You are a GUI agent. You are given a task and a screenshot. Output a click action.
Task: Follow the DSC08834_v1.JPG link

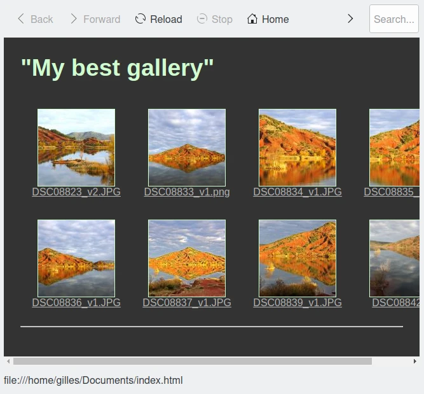click(x=297, y=192)
